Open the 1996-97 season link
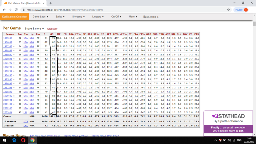256x144 pixels. click(8, 83)
